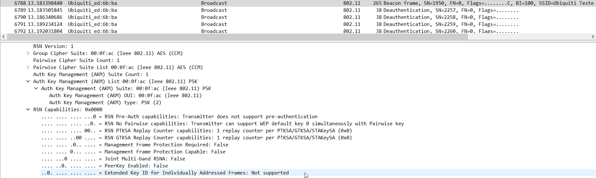Screen dimensions: 596x178
Task: Select the RSN Pre-Auth capabilities line
Action: pos(179,117)
